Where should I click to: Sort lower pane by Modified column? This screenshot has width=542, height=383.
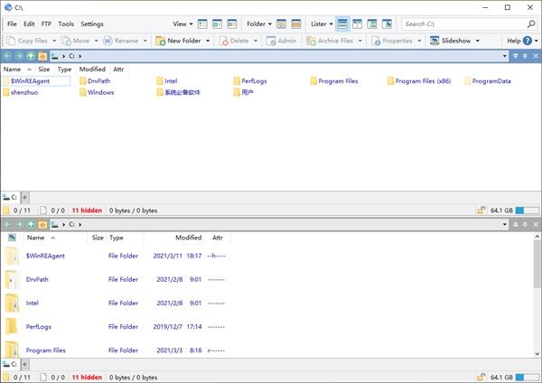tap(188, 238)
